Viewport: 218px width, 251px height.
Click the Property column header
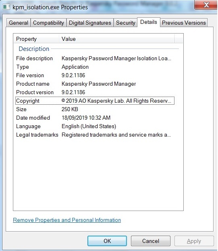(36, 39)
